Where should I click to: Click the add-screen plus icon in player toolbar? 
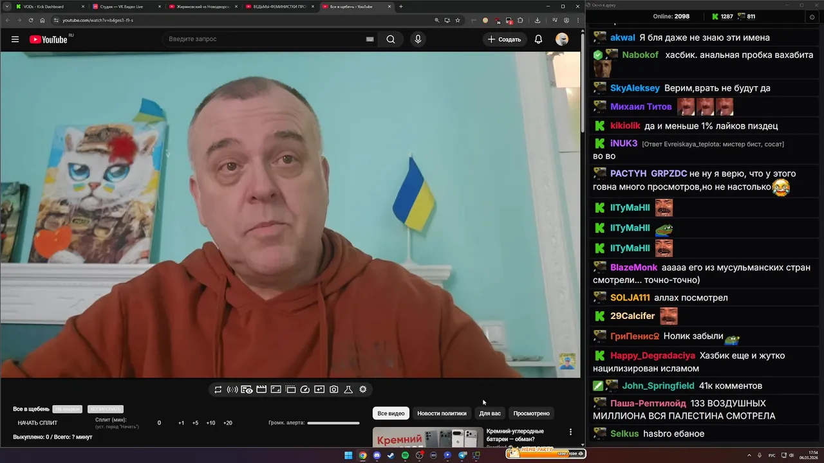tap(319, 390)
